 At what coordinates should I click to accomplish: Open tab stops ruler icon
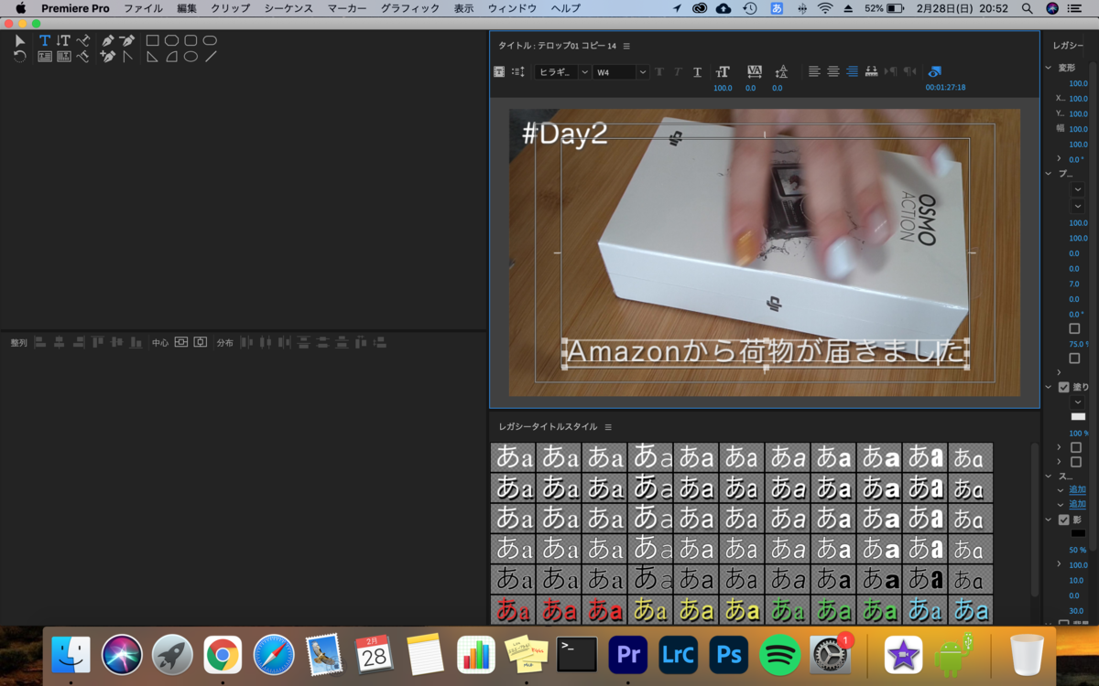(872, 71)
